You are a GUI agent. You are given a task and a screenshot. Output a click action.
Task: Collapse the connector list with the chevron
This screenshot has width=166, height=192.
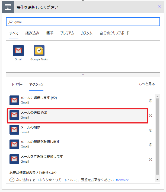[x=83, y=75]
